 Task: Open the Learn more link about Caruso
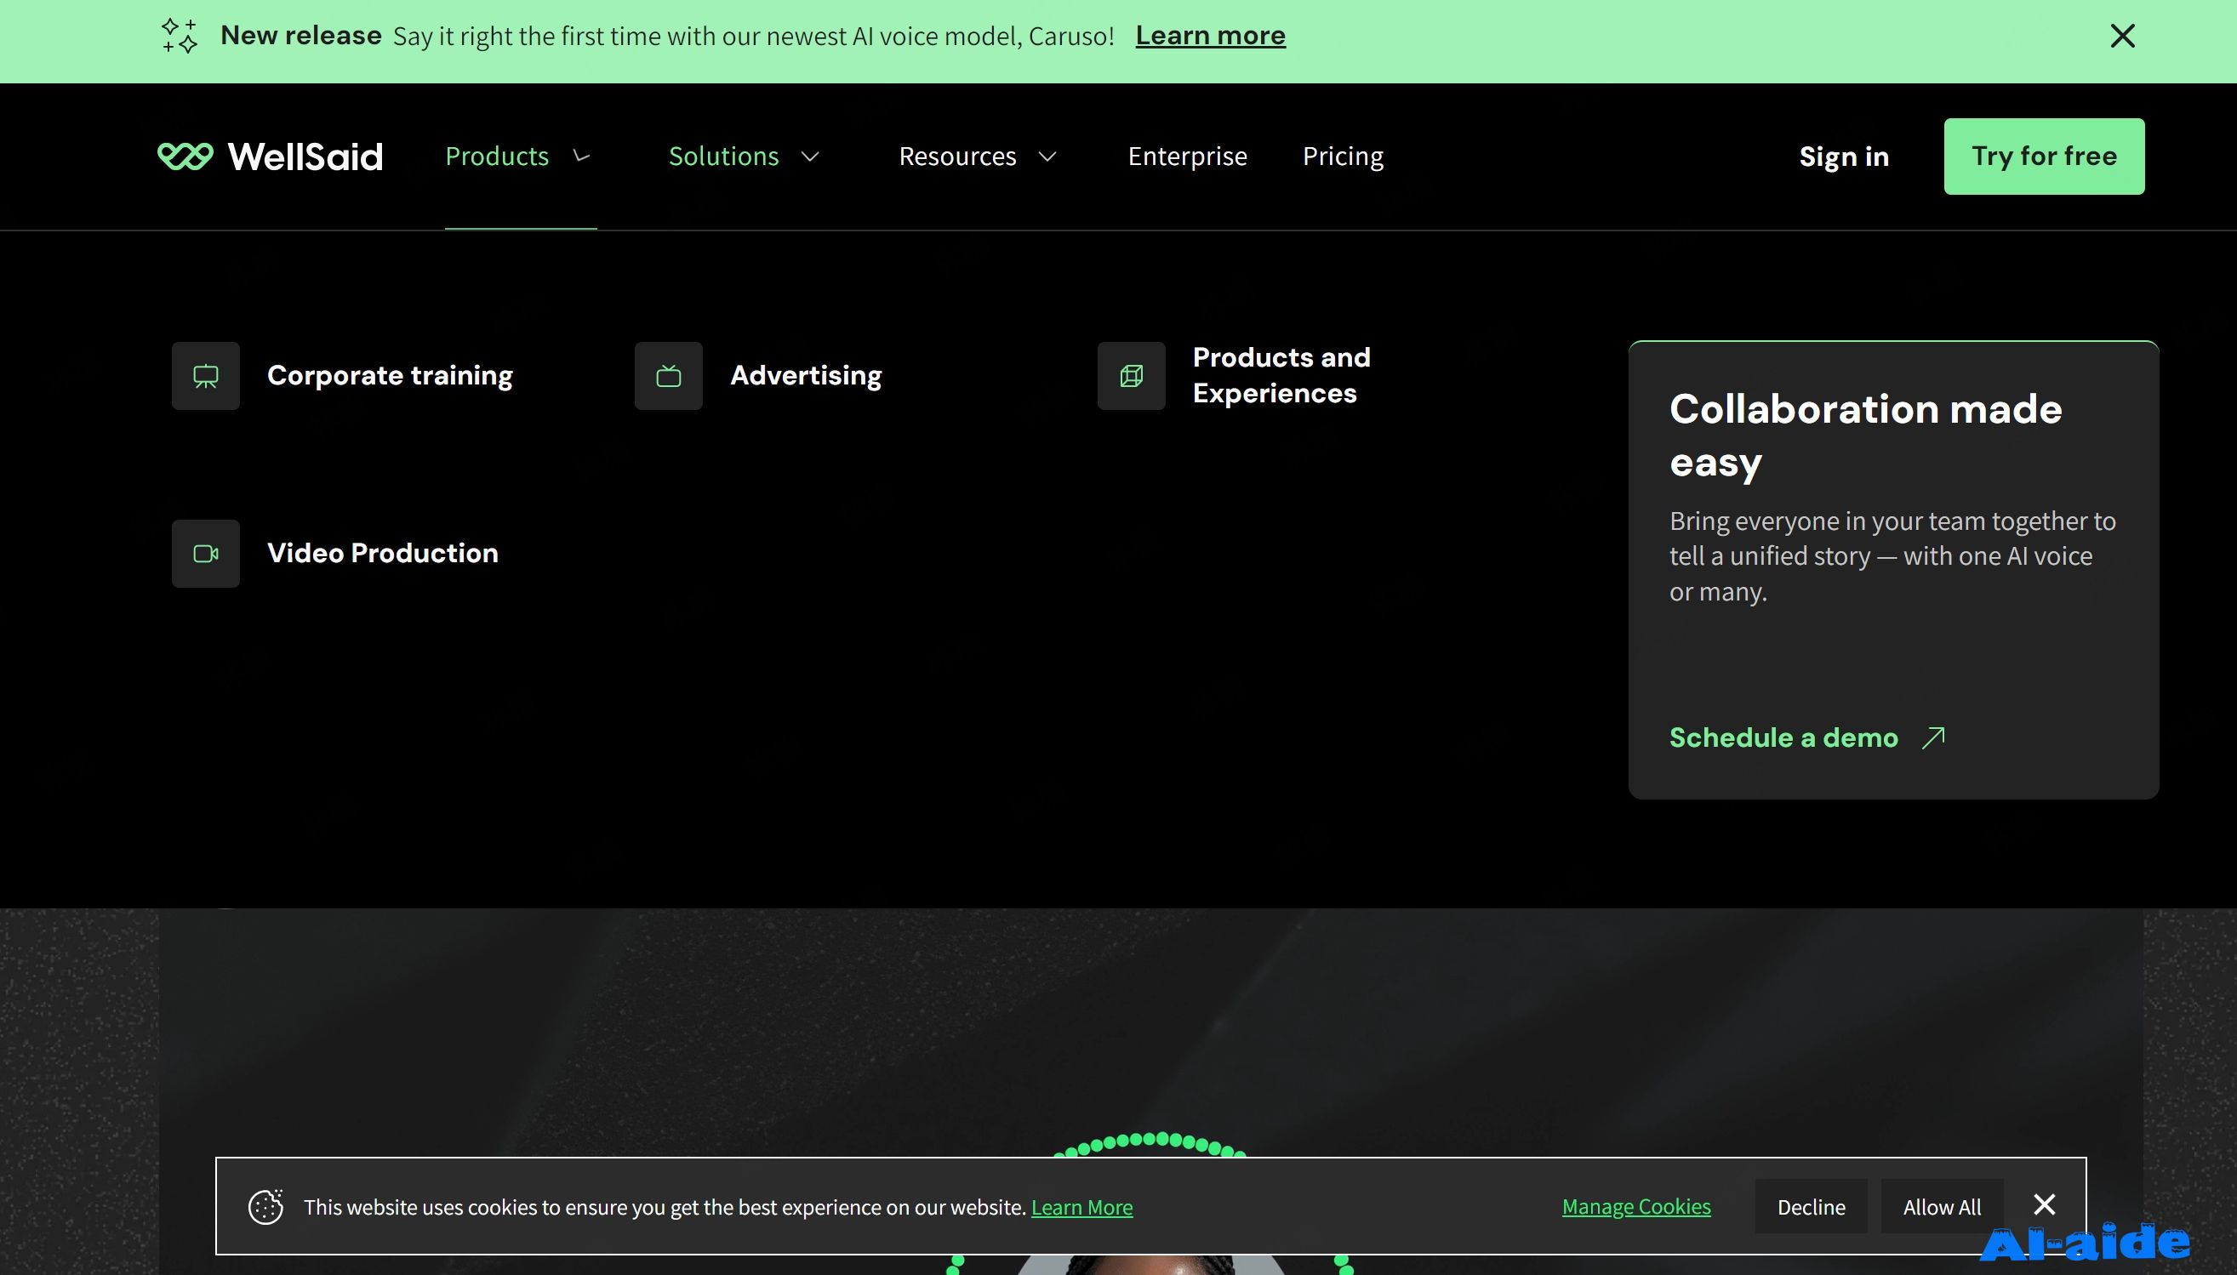point(1211,35)
